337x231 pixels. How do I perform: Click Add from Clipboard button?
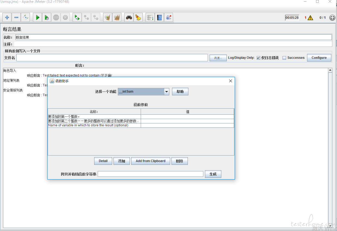click(x=151, y=161)
